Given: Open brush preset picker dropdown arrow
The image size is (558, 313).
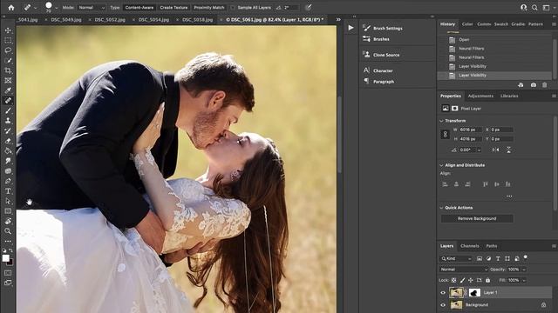Looking at the screenshot, I should [56, 8].
